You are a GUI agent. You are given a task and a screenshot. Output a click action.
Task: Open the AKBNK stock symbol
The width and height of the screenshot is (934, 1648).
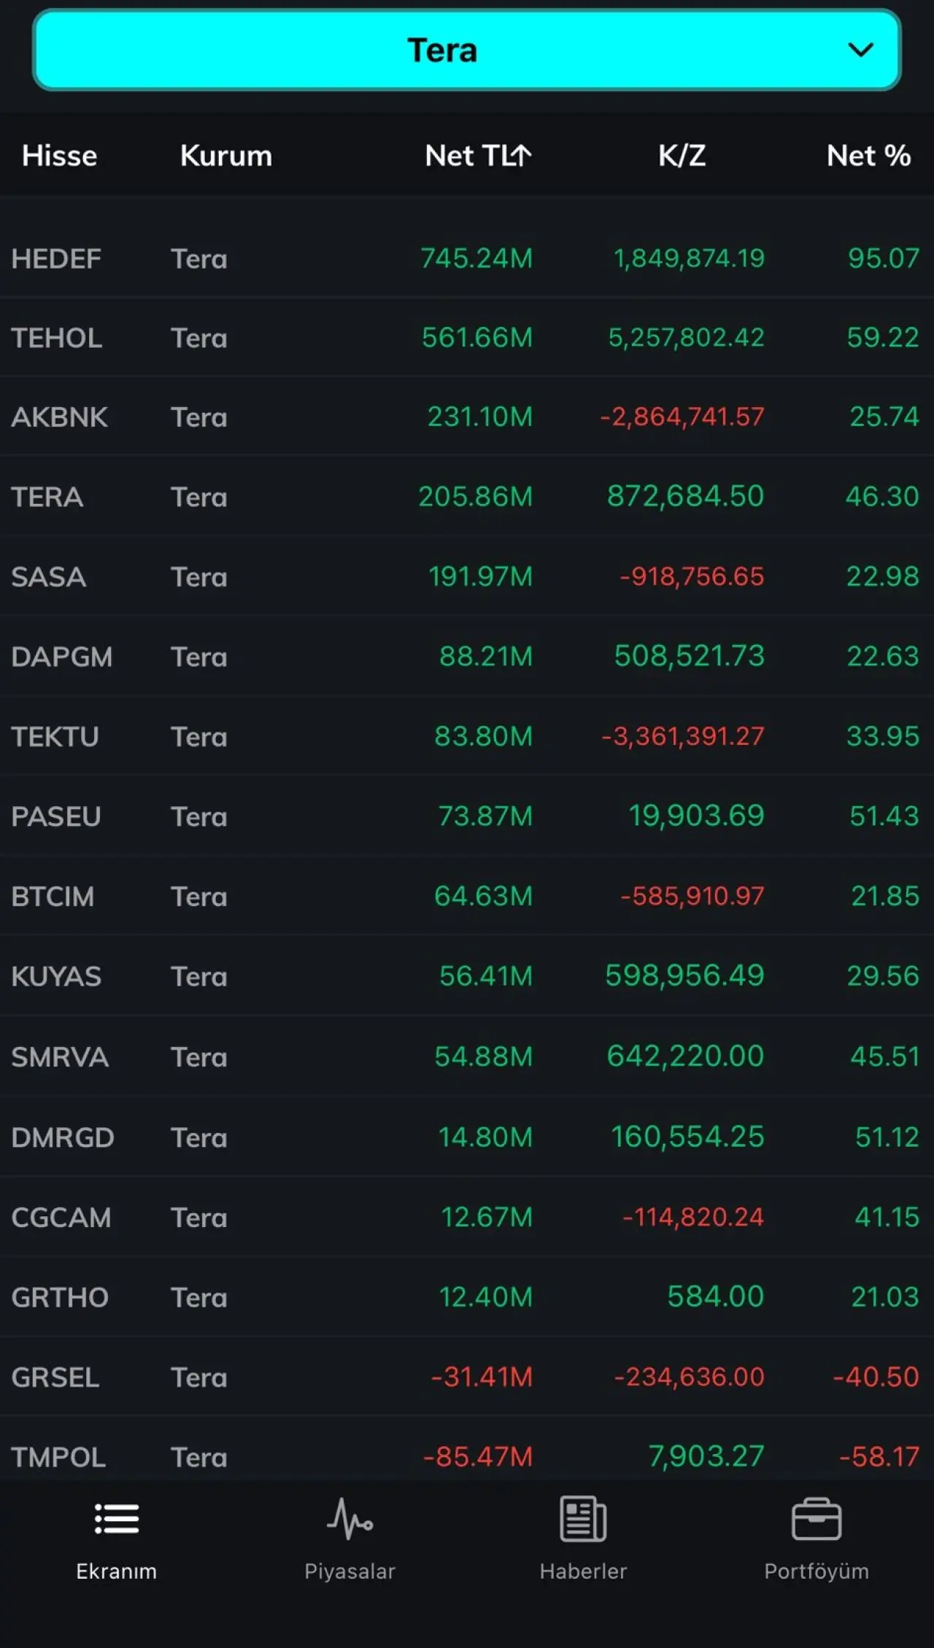(x=59, y=417)
